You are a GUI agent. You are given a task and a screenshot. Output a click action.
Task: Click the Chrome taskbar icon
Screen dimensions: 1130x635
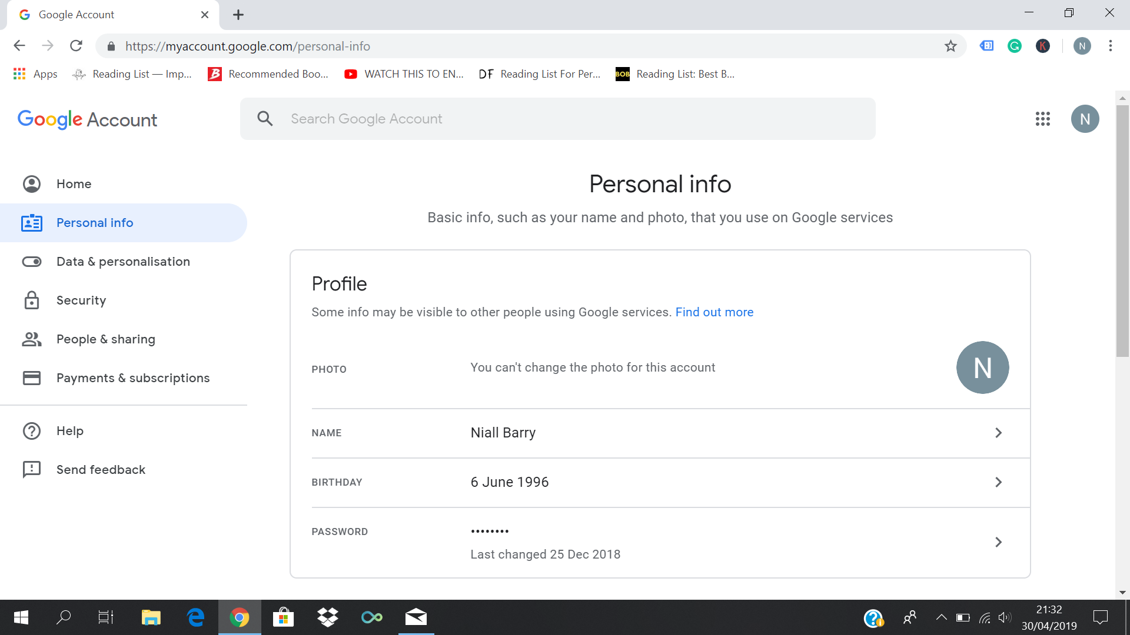point(241,617)
